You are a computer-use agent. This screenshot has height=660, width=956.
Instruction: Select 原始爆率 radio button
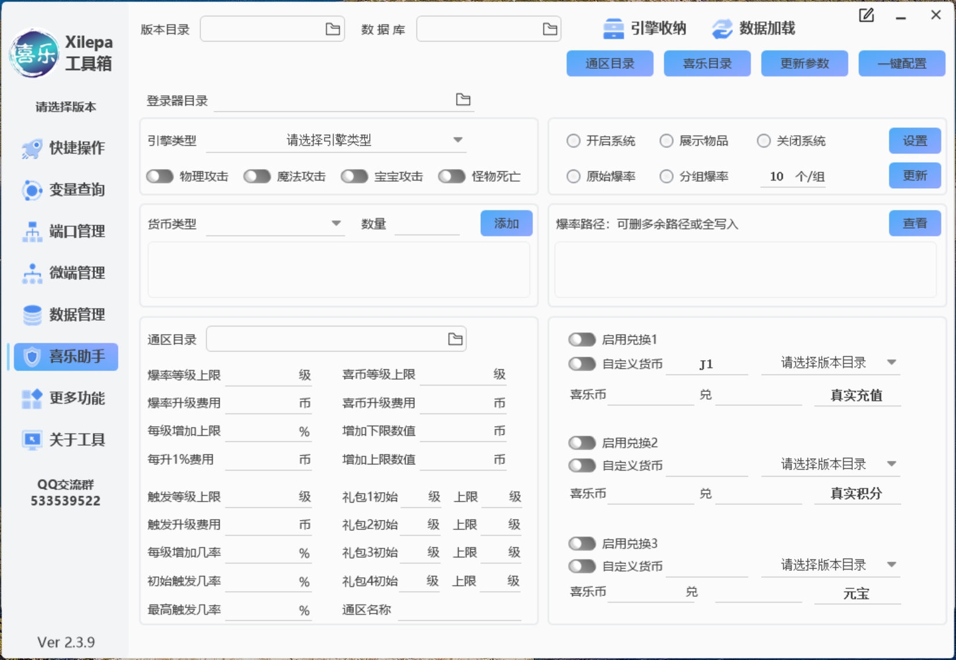[574, 176]
